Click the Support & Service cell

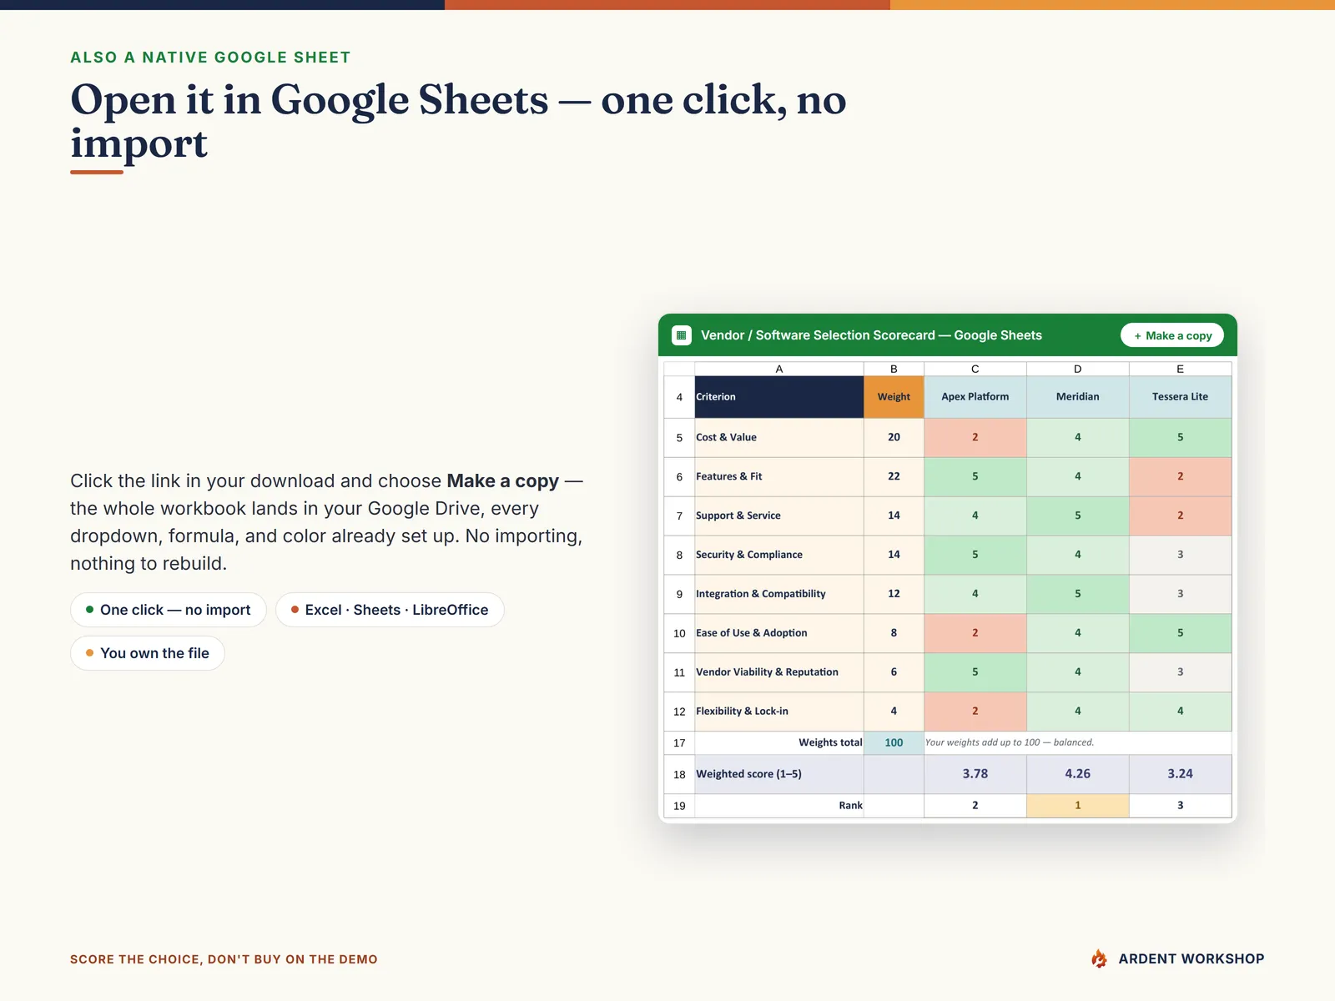[779, 516]
